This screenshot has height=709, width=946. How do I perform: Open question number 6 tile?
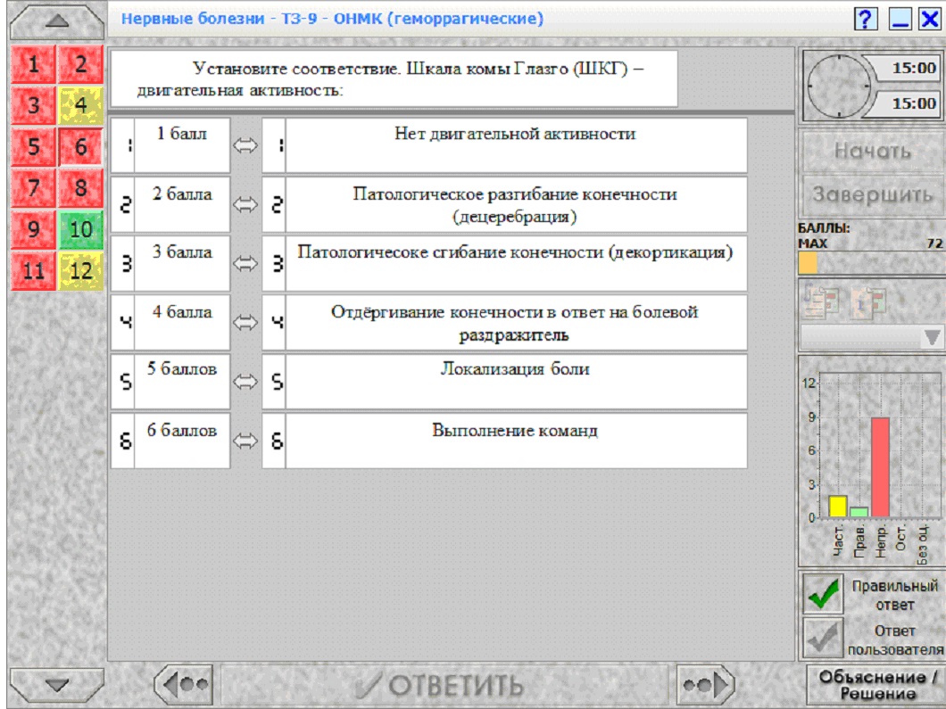tap(81, 146)
